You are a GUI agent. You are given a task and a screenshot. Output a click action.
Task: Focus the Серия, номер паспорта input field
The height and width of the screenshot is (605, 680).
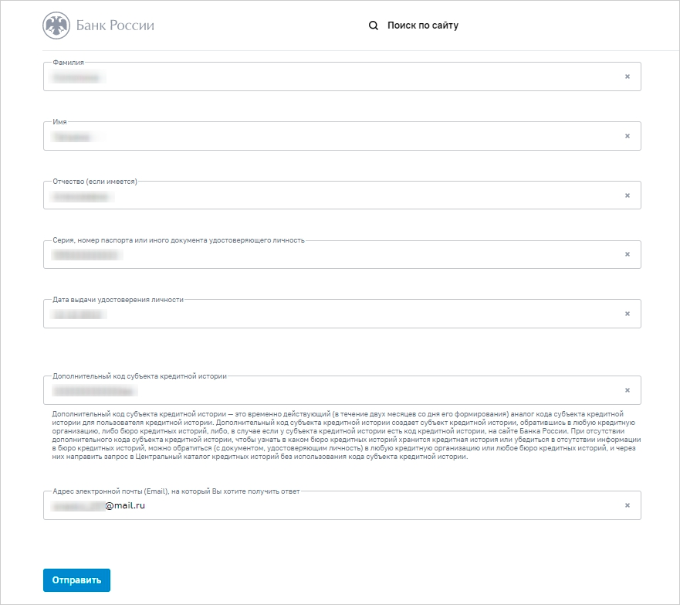click(342, 254)
